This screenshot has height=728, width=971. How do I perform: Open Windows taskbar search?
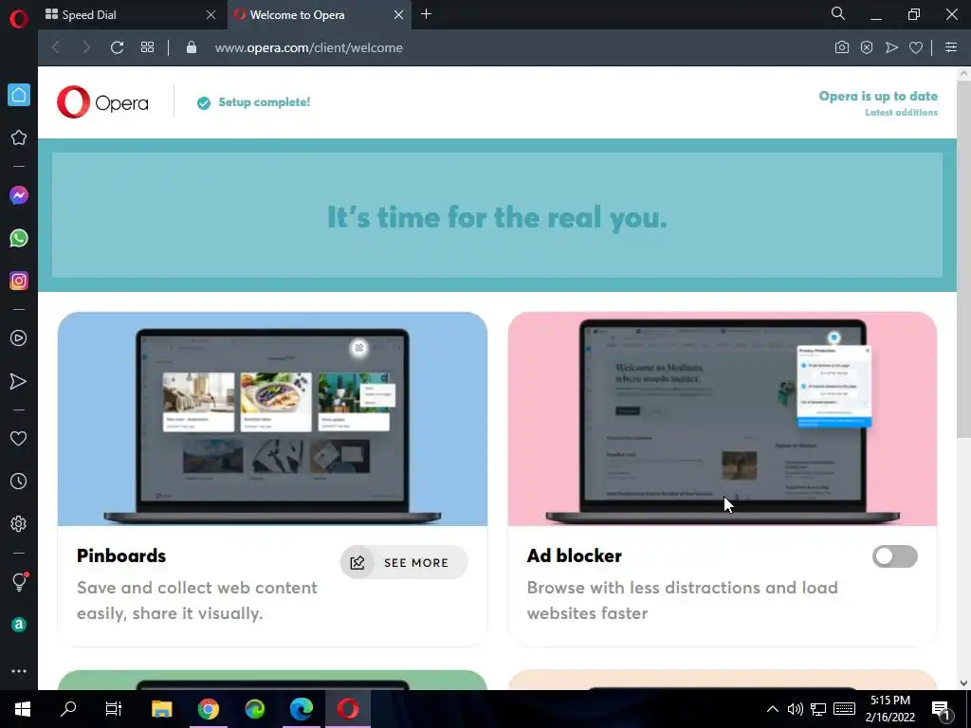[68, 709]
